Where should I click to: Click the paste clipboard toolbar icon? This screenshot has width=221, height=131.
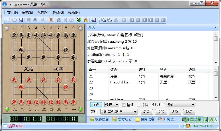click(116, 20)
